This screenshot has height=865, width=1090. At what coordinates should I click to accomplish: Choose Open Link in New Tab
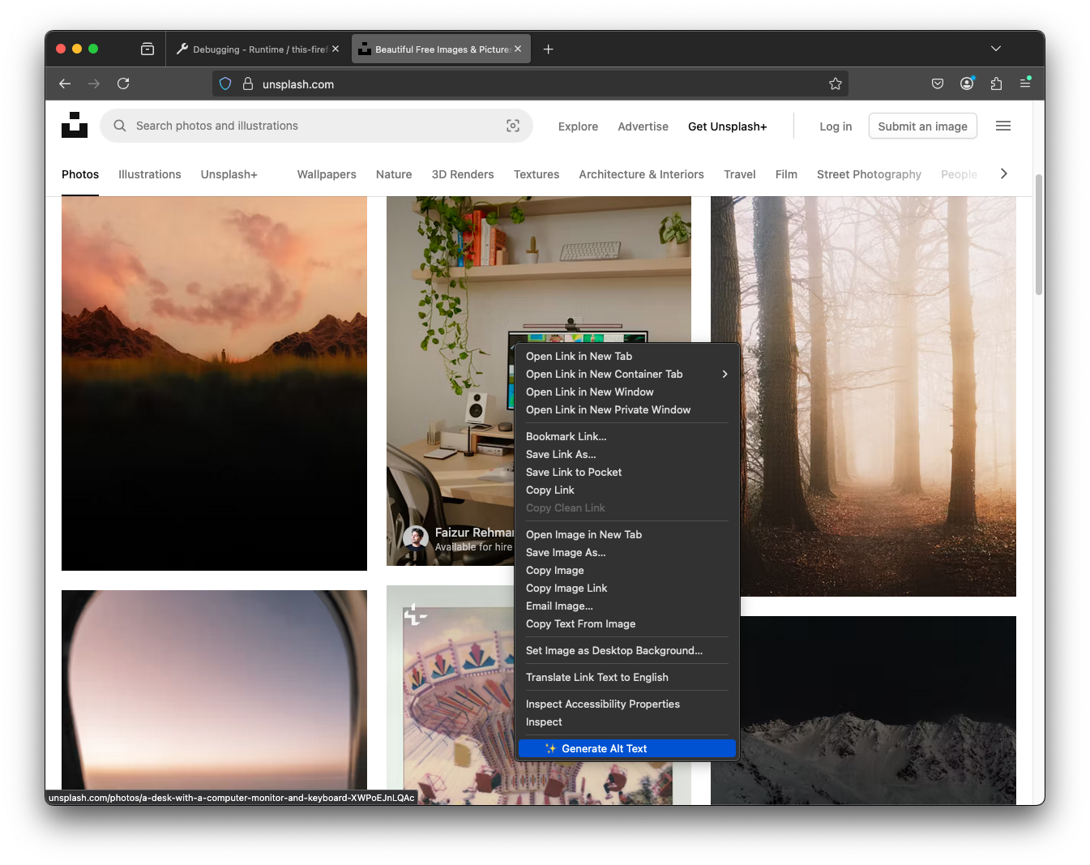pos(627,356)
